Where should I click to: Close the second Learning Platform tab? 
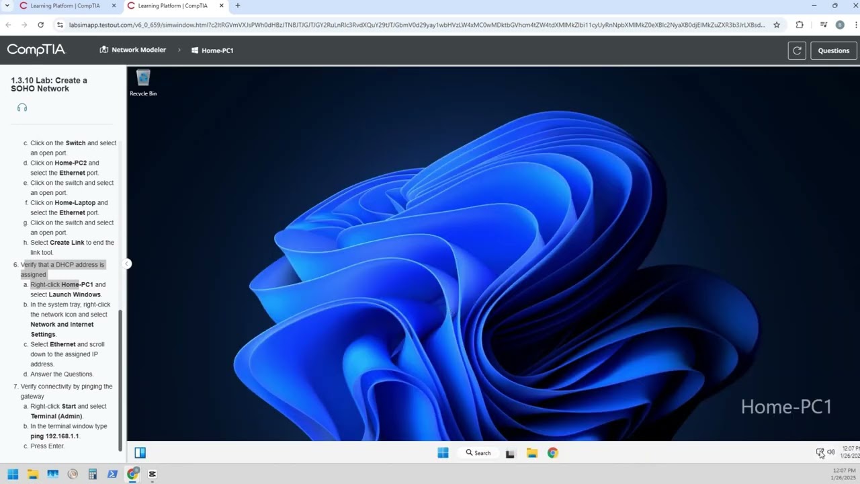221,6
